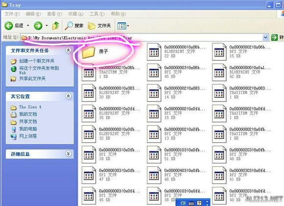Maximize the Tray window
Screen dimensions: 284x206
278,5
